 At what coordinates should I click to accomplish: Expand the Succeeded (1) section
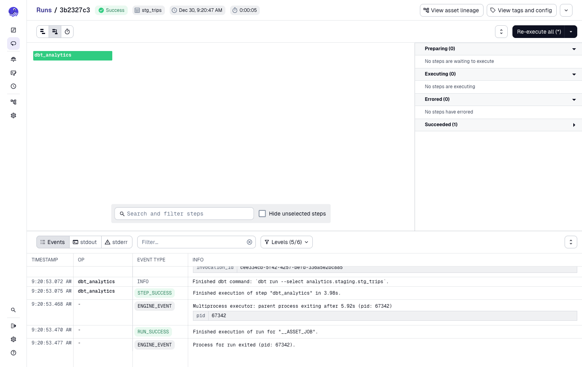[574, 125]
